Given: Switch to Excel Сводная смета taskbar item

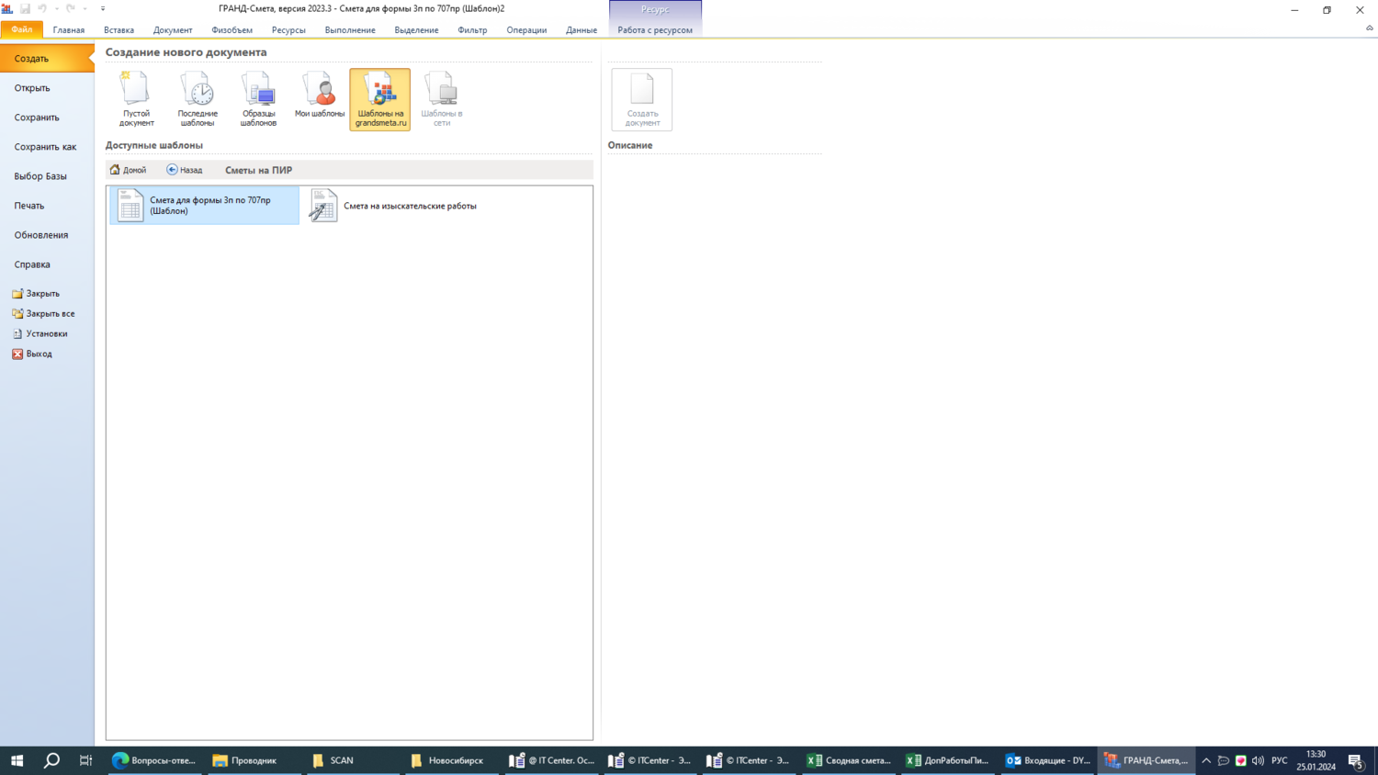Looking at the screenshot, I should [850, 760].
